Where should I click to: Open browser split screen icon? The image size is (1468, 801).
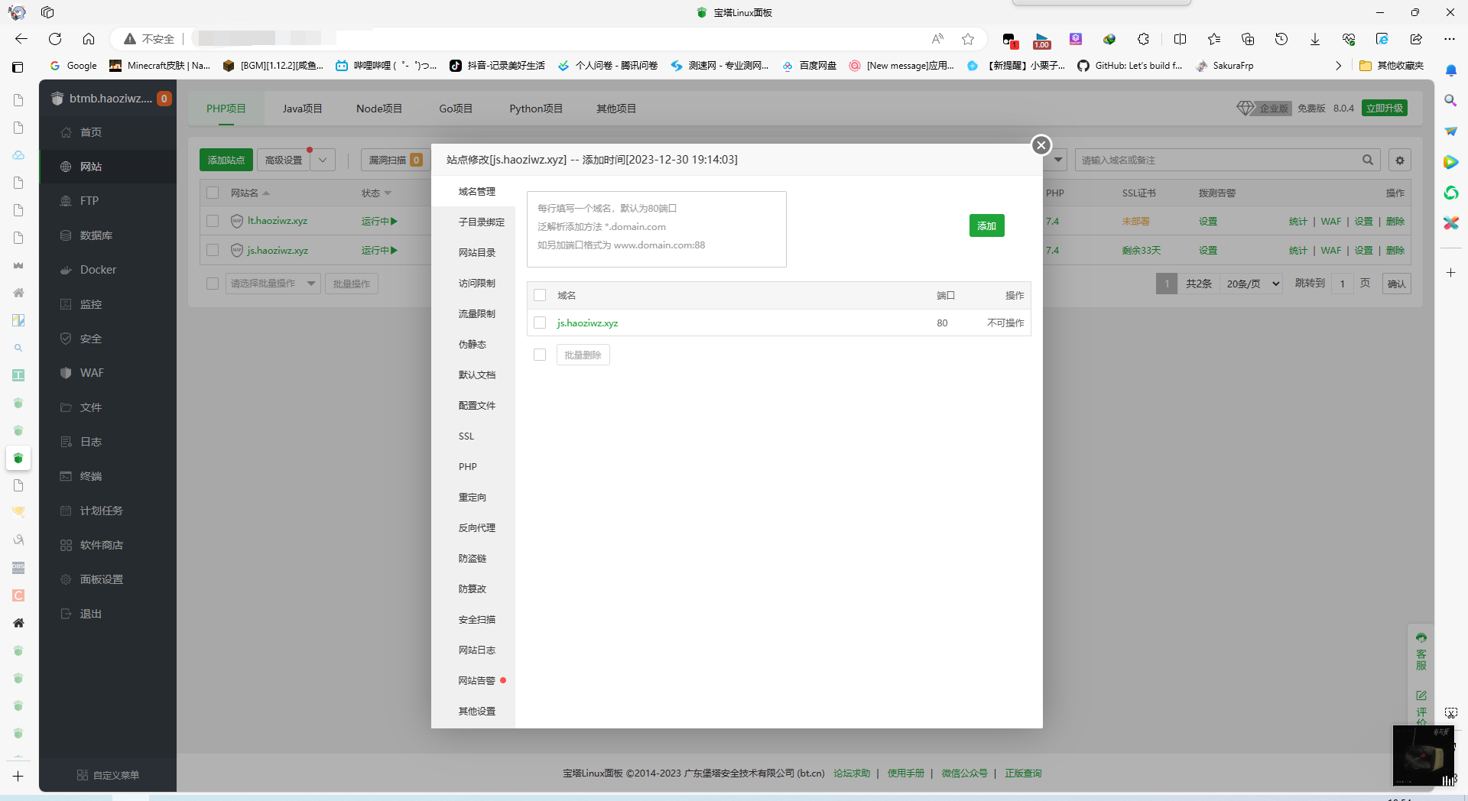coord(1180,39)
